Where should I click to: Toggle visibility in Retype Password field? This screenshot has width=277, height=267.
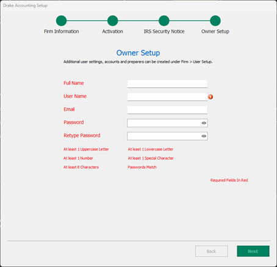[x=204, y=136]
